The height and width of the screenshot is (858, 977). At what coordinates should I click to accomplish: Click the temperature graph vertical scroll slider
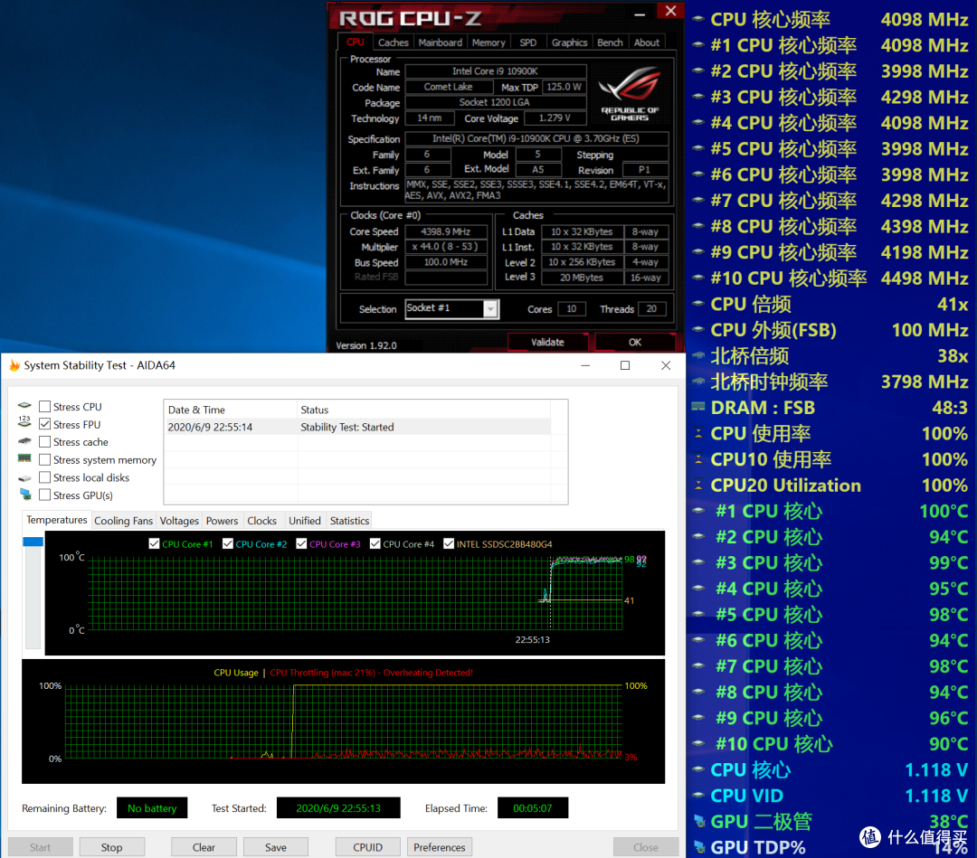pos(33,541)
